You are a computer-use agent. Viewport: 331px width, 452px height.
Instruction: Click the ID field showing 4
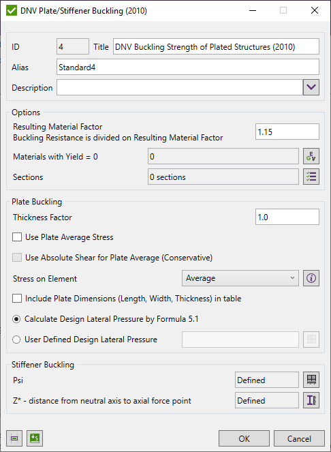click(x=73, y=46)
